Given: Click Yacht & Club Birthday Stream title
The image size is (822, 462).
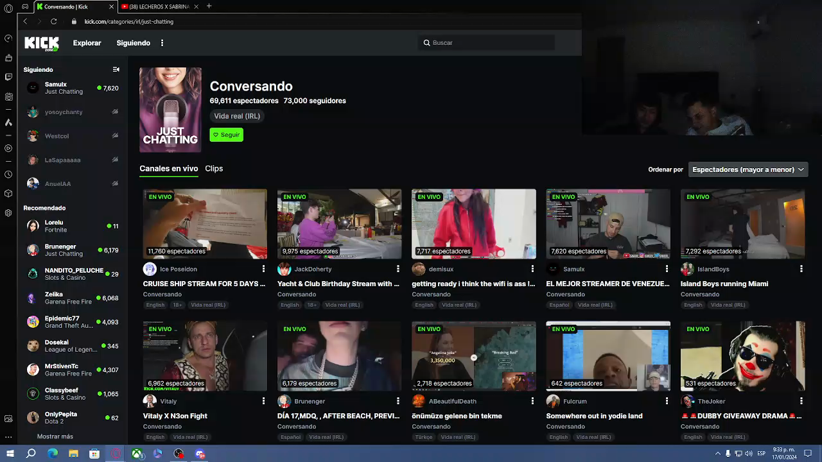Looking at the screenshot, I should pyautogui.click(x=338, y=284).
